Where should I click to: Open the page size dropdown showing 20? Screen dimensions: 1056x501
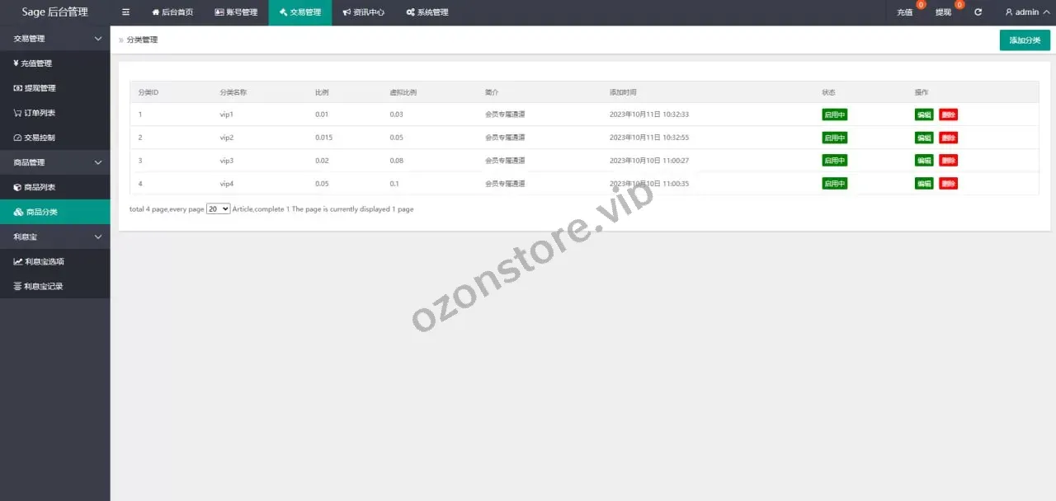tap(218, 209)
